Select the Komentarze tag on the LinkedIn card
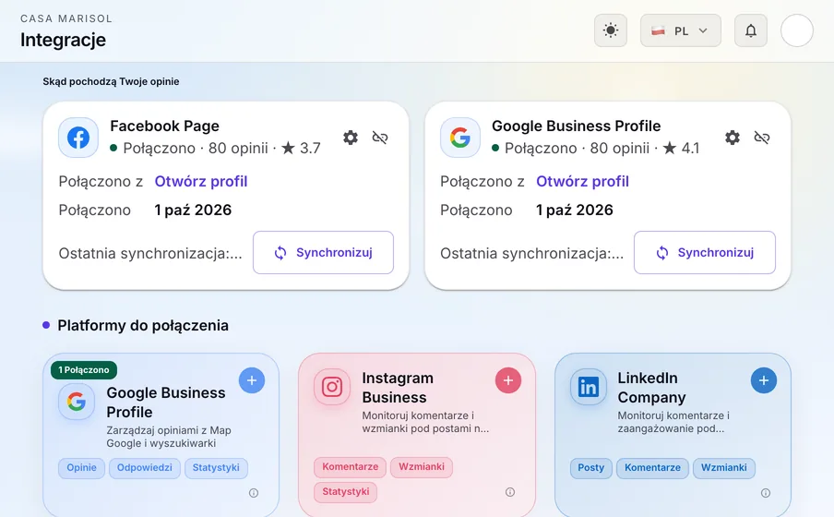 coord(652,467)
